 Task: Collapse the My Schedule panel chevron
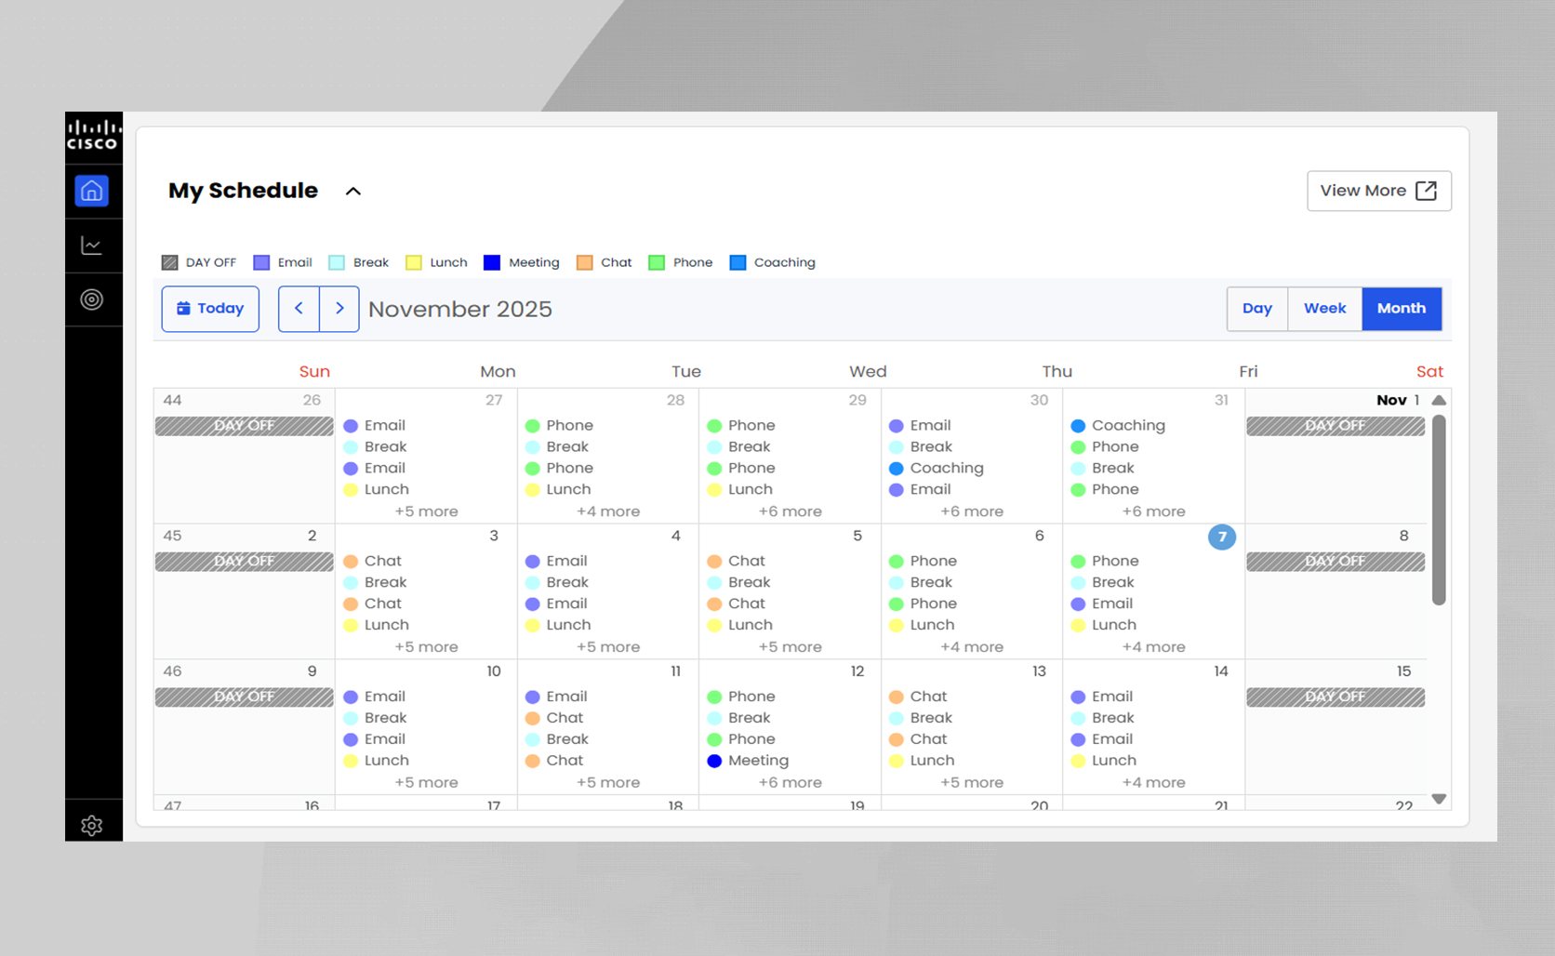click(x=353, y=192)
